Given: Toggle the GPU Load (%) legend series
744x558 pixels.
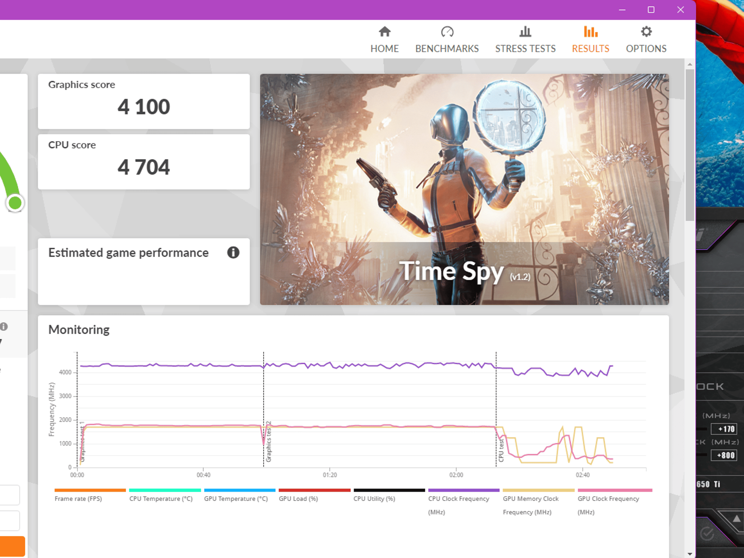Looking at the screenshot, I should pyautogui.click(x=298, y=499).
